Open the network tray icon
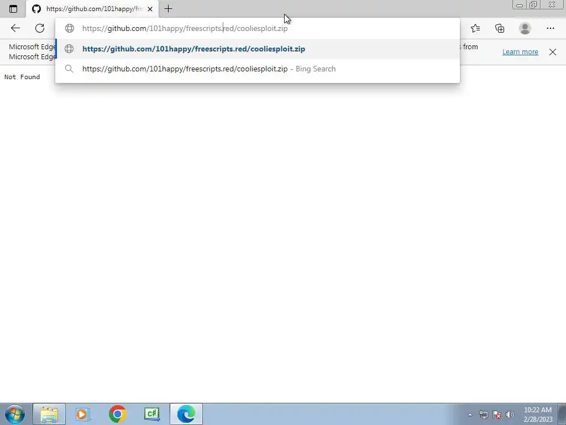Image resolution: width=566 pixels, height=425 pixels. coord(483,414)
